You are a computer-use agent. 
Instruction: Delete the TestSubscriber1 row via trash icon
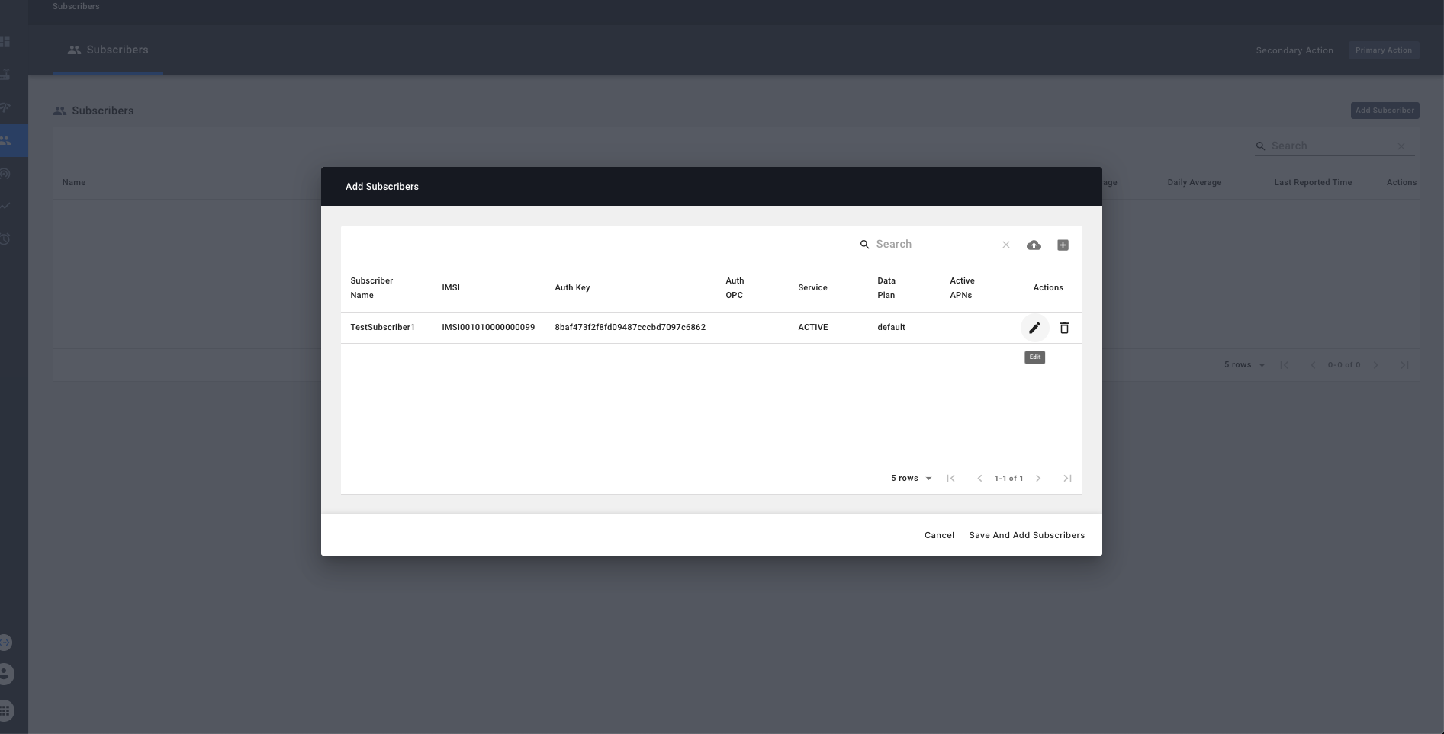(x=1064, y=328)
